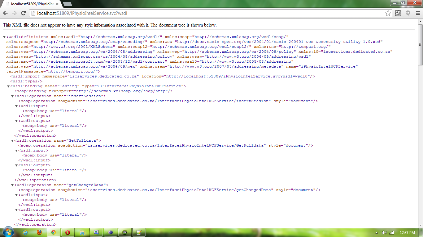Switch to Opera in the taskbar
Viewport: 423px width, 237px height.
(68, 232)
